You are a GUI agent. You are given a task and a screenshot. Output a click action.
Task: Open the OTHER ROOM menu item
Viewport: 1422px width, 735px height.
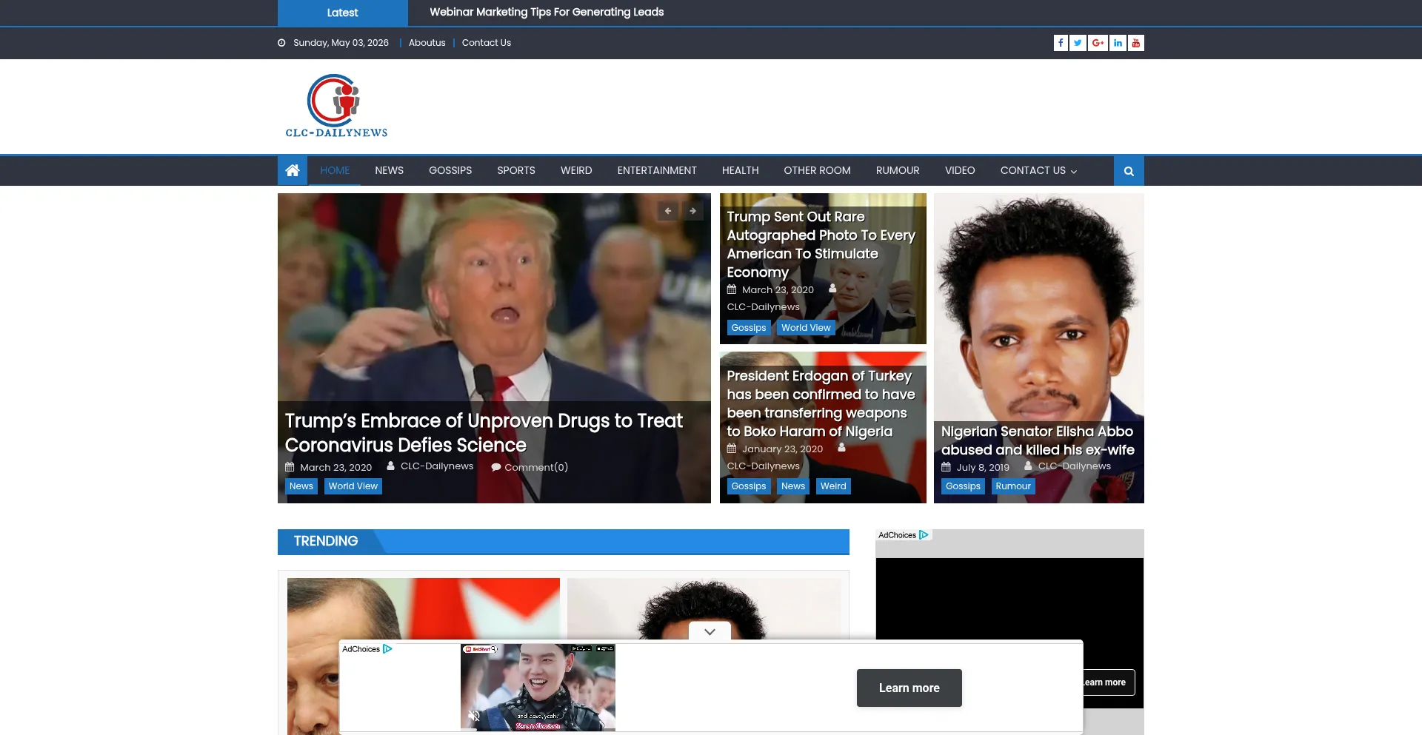(x=818, y=170)
